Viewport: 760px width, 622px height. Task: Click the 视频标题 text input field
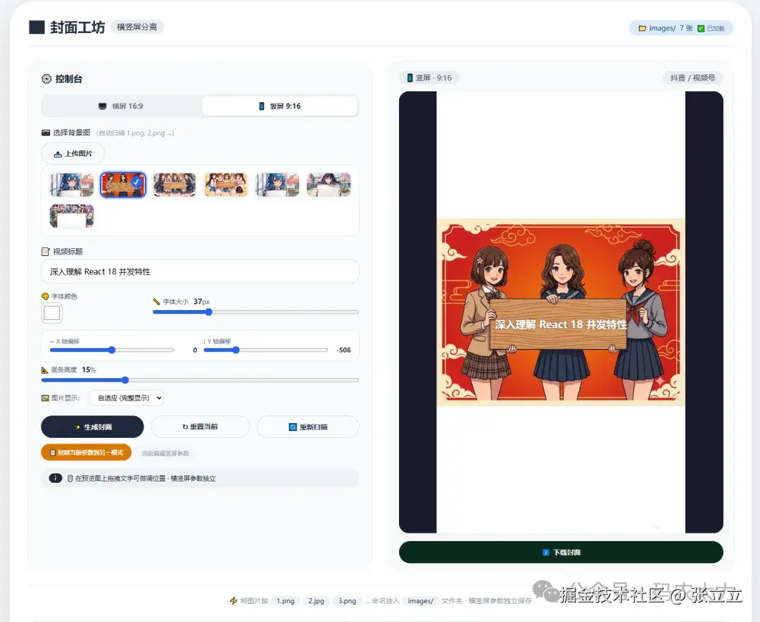pos(200,271)
